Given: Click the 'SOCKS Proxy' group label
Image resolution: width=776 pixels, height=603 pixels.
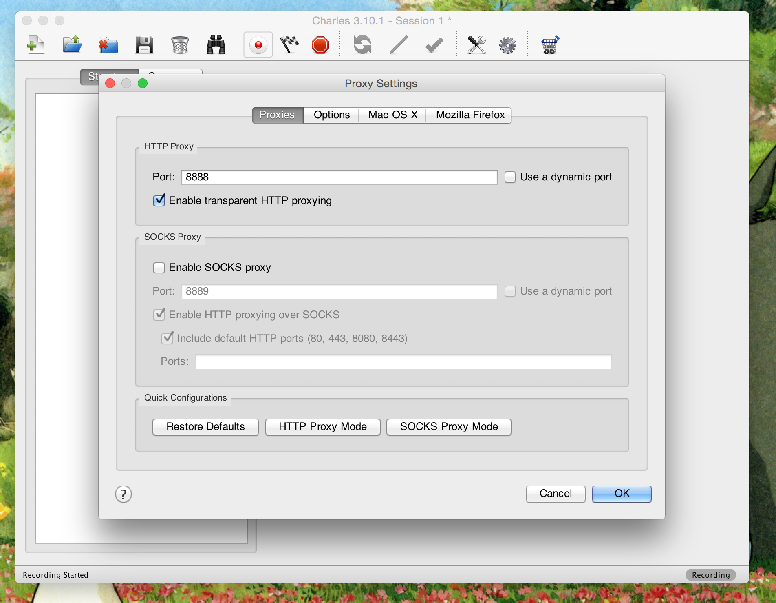Looking at the screenshot, I should (172, 237).
